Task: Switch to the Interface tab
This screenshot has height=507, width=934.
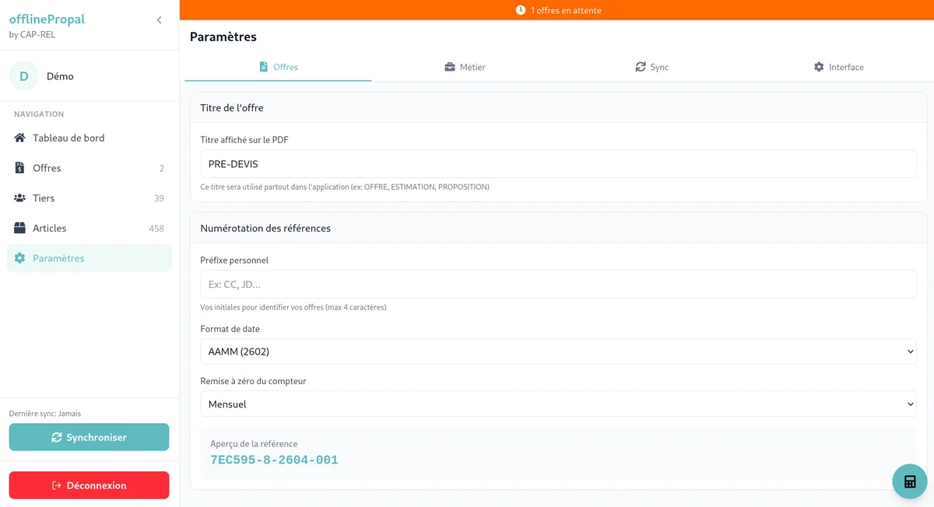Action: [x=838, y=67]
